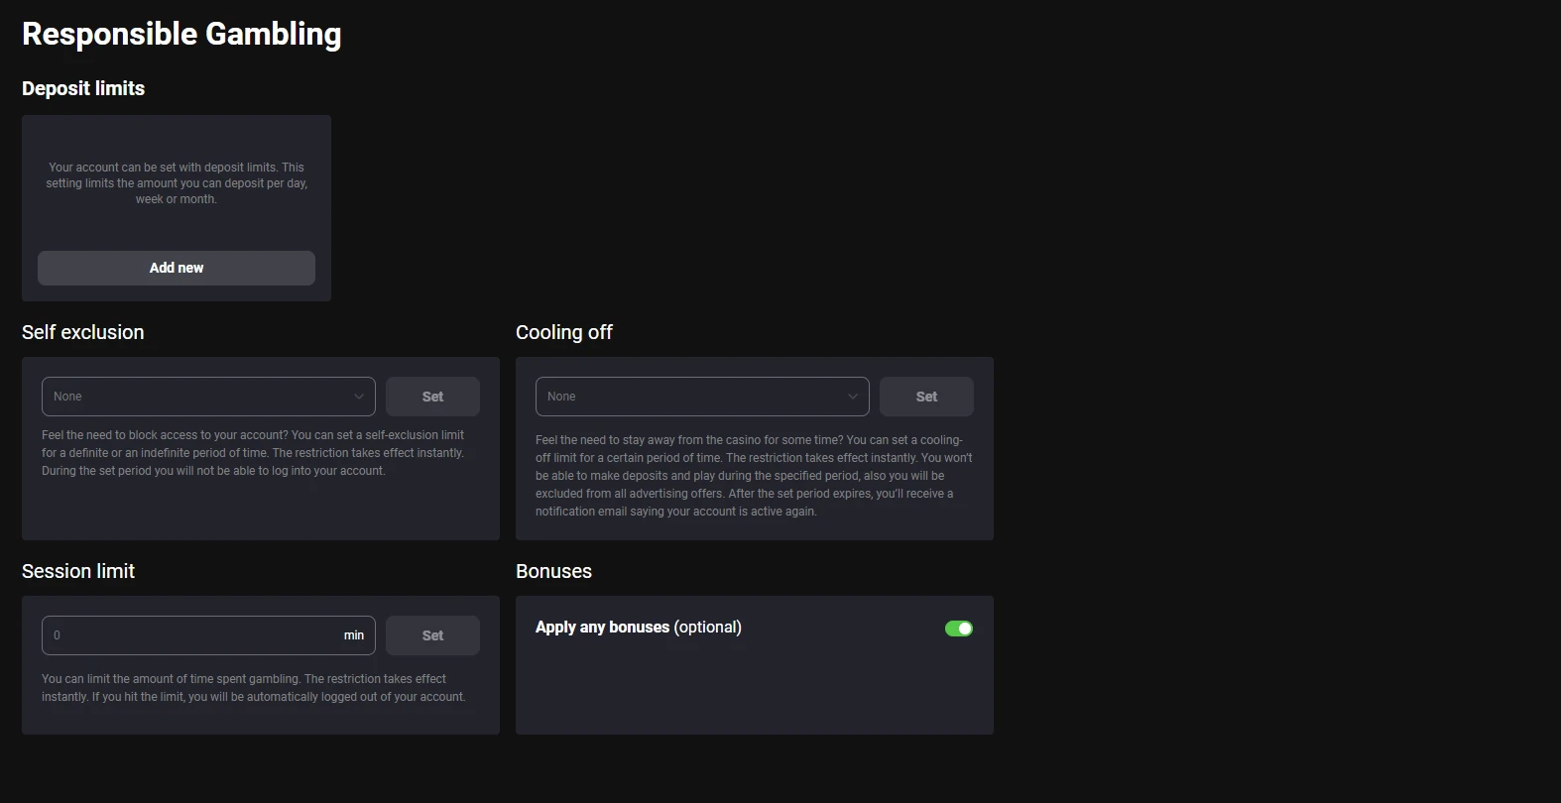Disable the Apply any bonuses toggle
The width and height of the screenshot is (1561, 803).
[959, 629]
